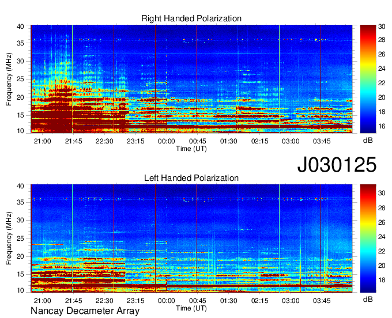This screenshot has width=392, height=318.
Task: Click the 40 MHz tick of Left Handed plot
Action: pyautogui.click(x=20, y=186)
